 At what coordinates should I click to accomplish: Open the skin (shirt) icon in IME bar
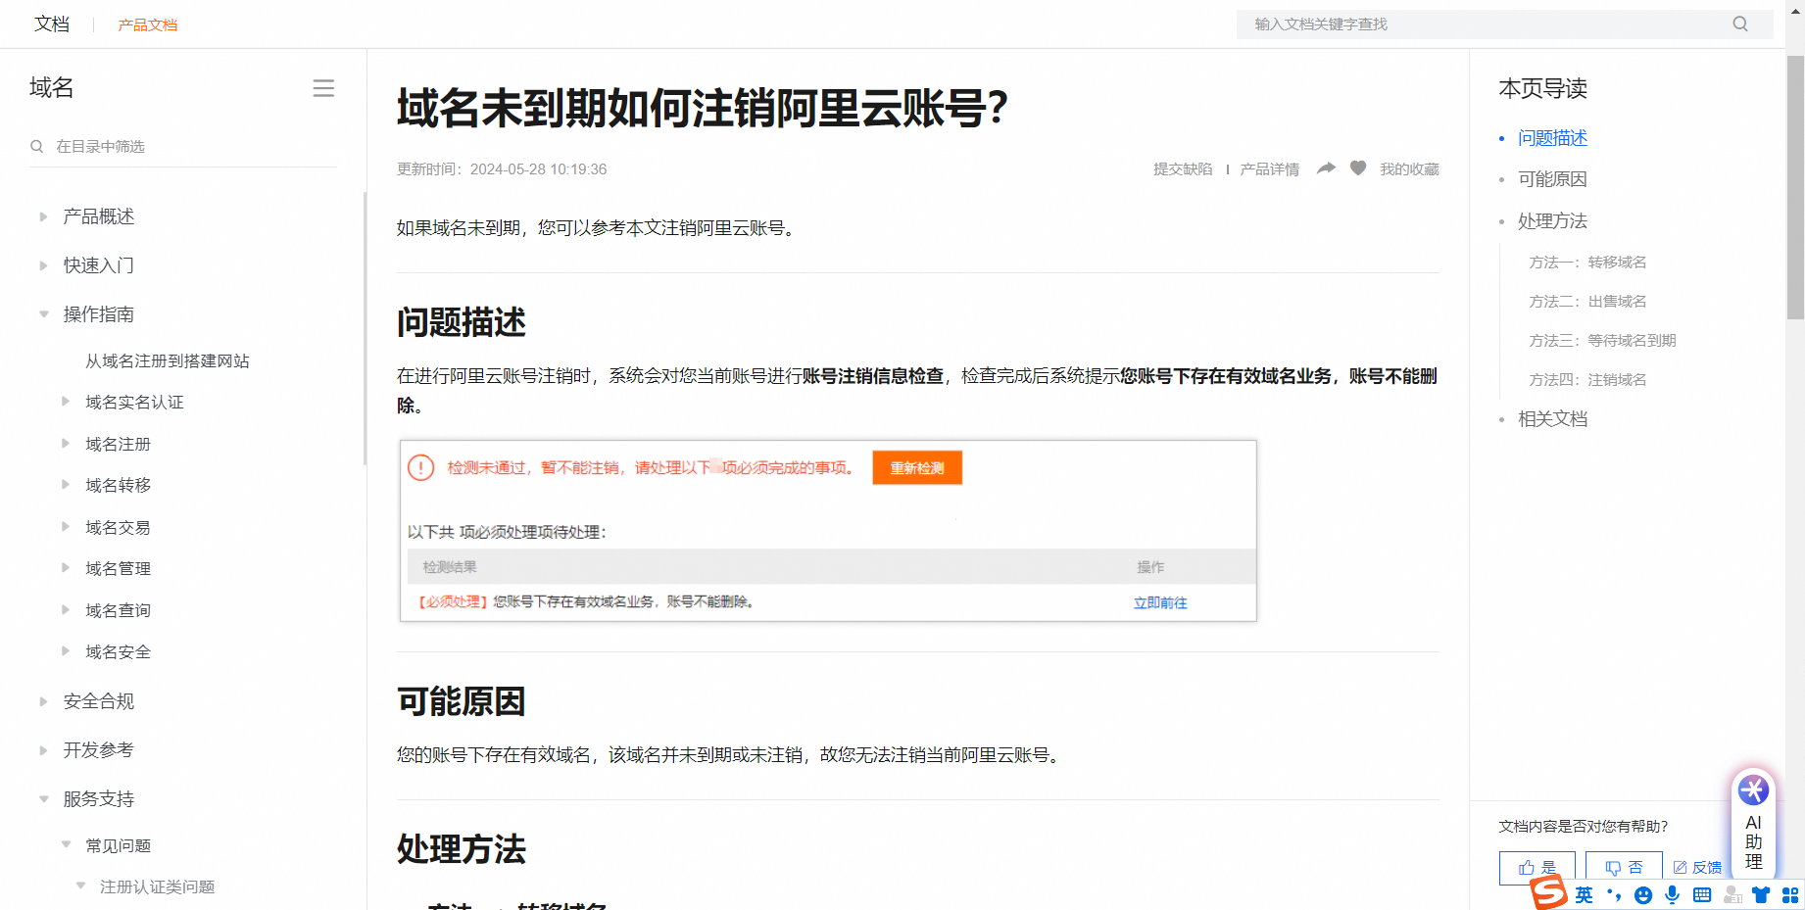[x=1761, y=895]
